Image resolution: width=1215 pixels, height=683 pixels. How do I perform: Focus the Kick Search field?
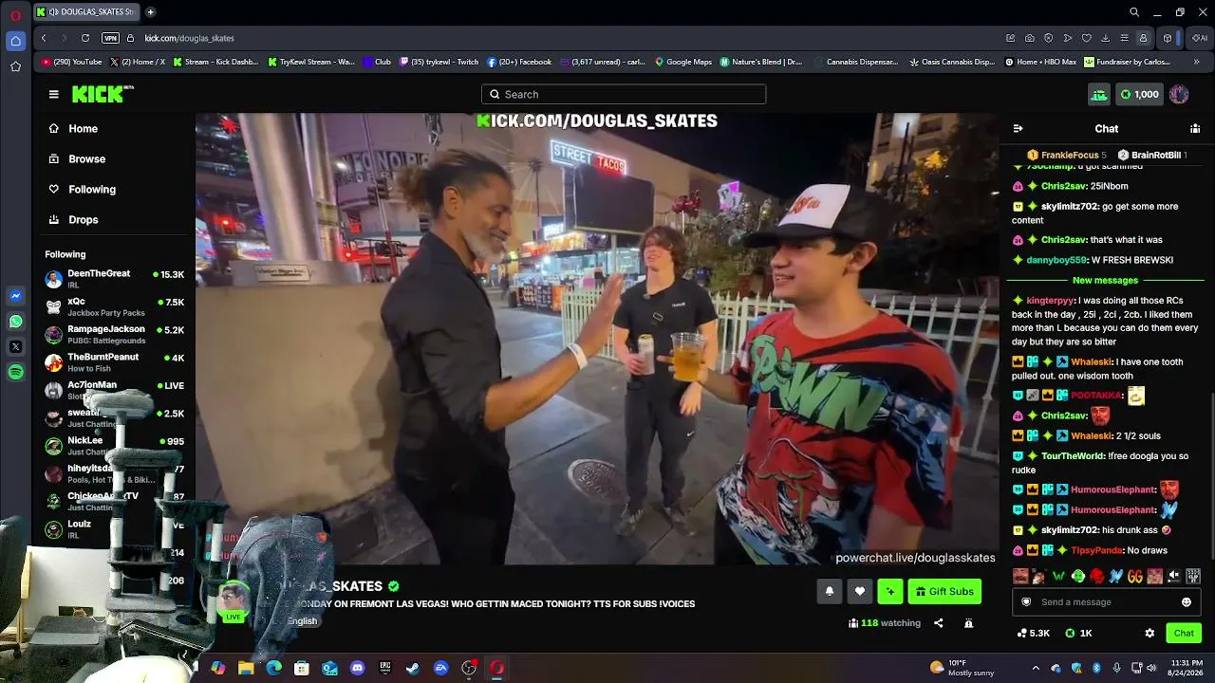(624, 94)
